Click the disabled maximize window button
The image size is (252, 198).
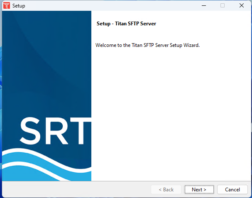click(223, 6)
